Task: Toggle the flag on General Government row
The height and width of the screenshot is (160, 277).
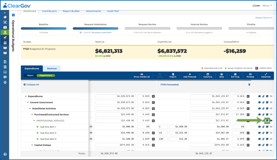Action: pyautogui.click(x=271, y=102)
